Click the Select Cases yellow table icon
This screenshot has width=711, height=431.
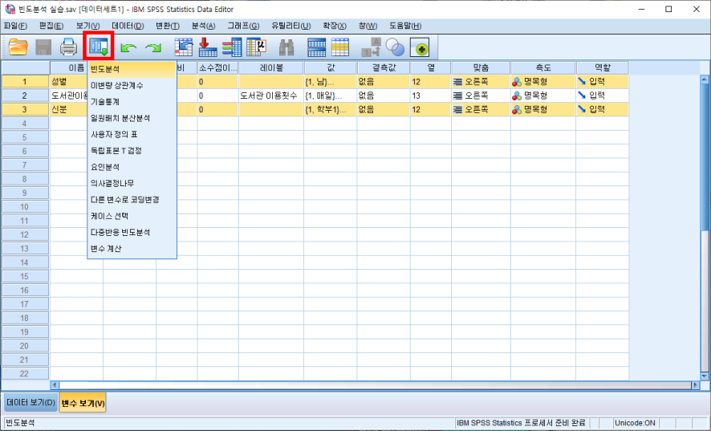coord(340,47)
